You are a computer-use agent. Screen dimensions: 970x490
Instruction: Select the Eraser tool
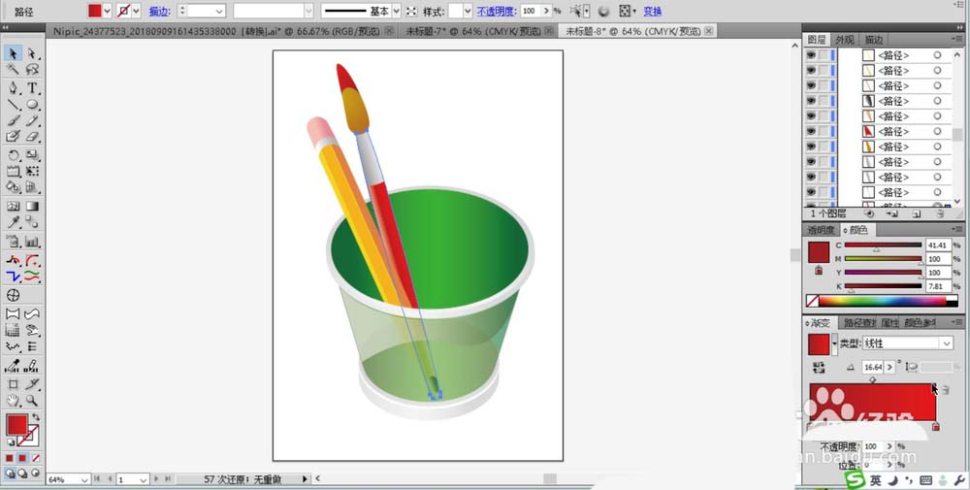coord(32,137)
